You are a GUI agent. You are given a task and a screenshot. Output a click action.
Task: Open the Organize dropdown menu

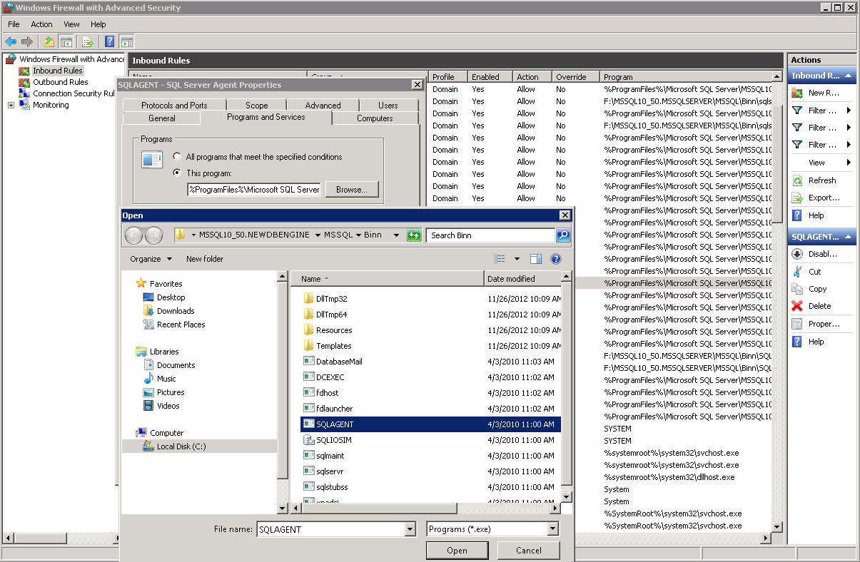tap(151, 259)
